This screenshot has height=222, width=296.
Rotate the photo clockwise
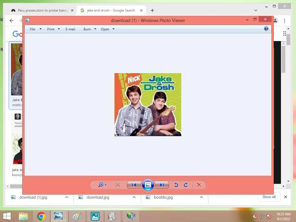click(186, 185)
